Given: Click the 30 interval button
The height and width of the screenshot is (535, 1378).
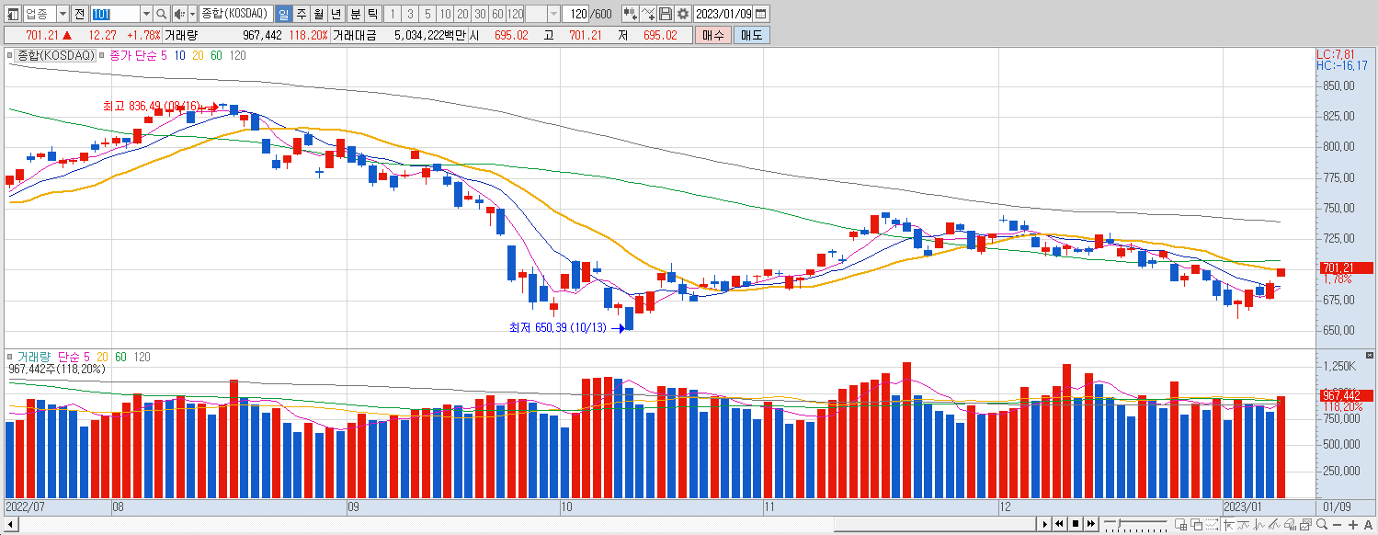Looking at the screenshot, I should [x=480, y=14].
